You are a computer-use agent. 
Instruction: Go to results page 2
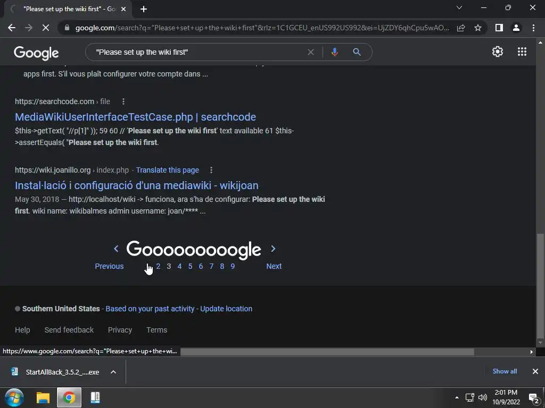tap(158, 266)
